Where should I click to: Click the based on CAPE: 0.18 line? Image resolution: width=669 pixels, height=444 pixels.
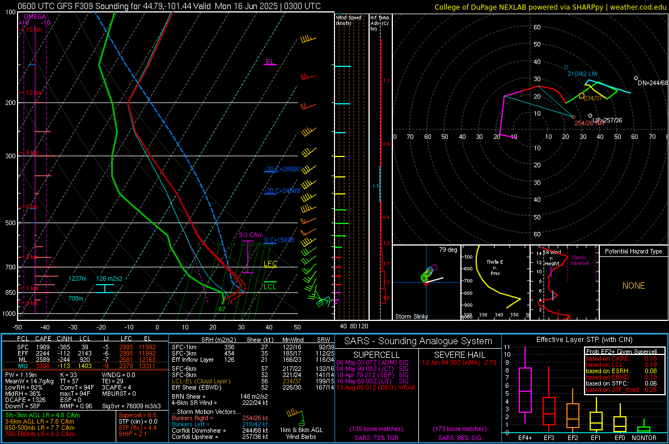[x=621, y=358]
